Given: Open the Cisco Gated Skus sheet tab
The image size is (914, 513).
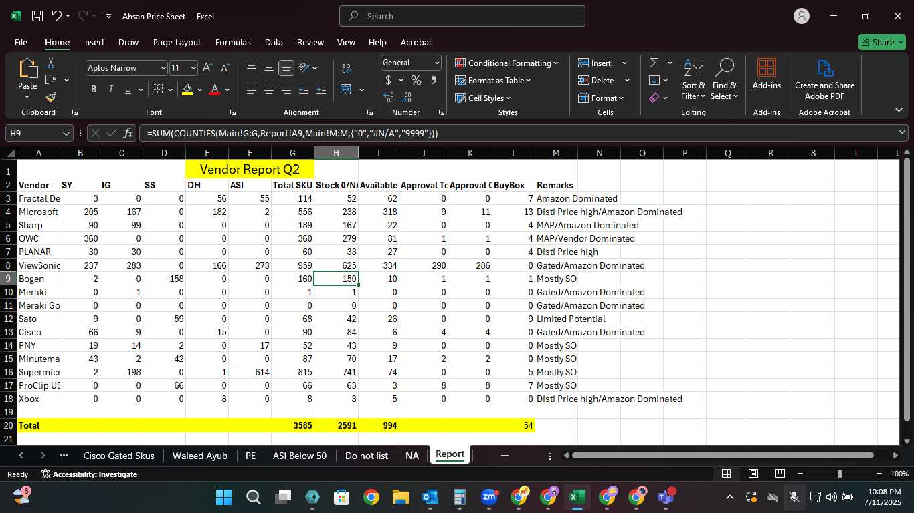Looking at the screenshot, I should [118, 456].
